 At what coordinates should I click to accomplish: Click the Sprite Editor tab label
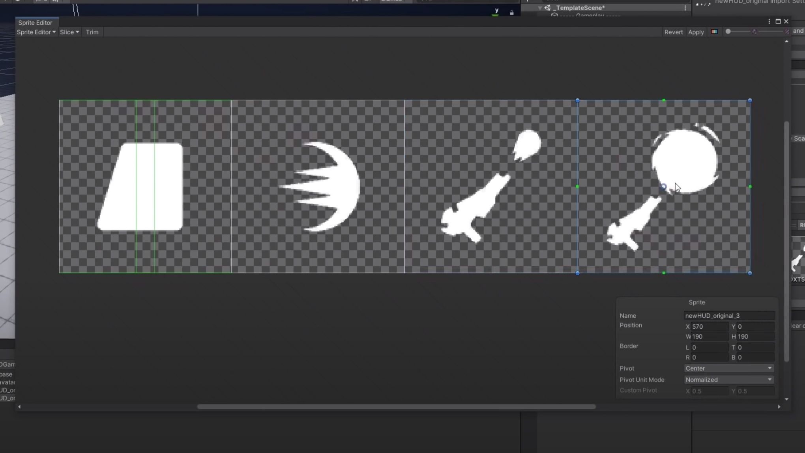pyautogui.click(x=34, y=22)
